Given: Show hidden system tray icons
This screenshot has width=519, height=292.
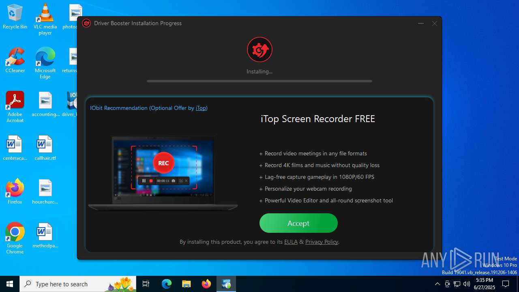Looking at the screenshot, I should tap(437, 284).
